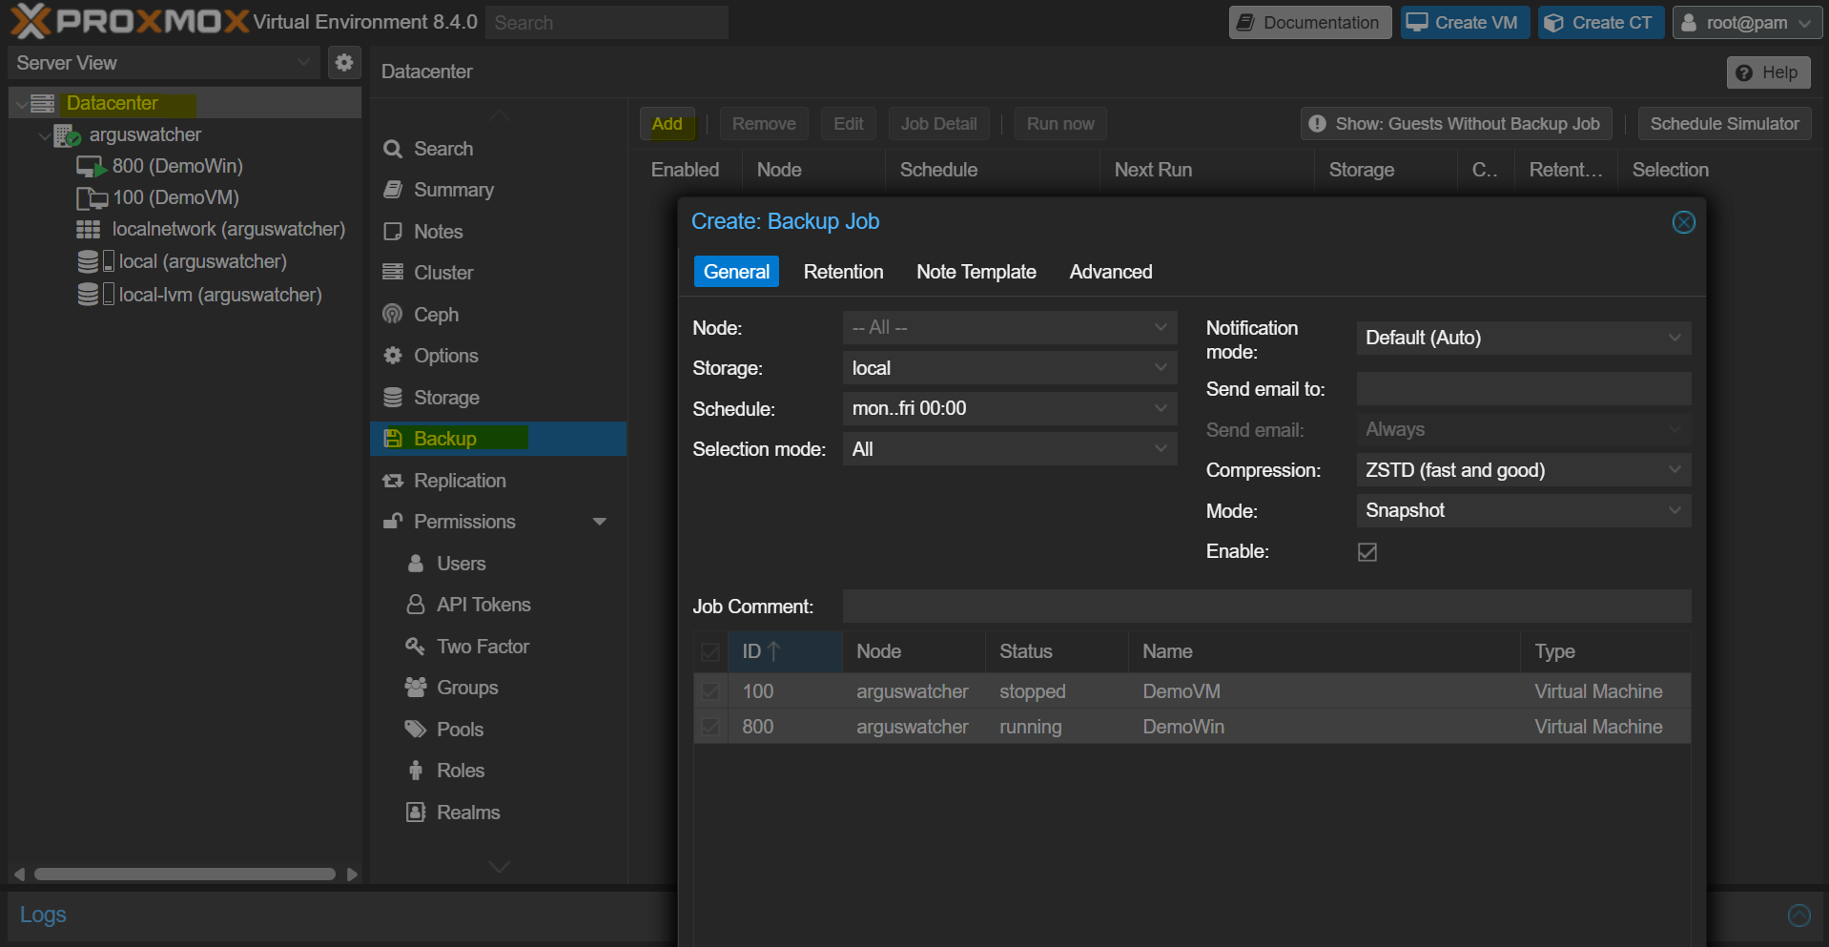
Task: Click the Permissions unlock icon
Action: [393, 521]
